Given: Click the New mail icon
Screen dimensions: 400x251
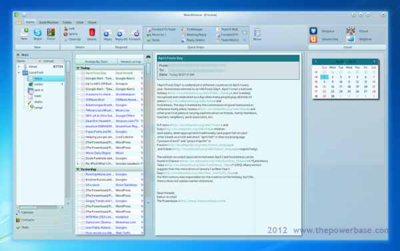Looking at the screenshot, I should [x=24, y=33].
